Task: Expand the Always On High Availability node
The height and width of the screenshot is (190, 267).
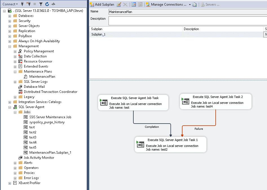Action: coord(10,41)
